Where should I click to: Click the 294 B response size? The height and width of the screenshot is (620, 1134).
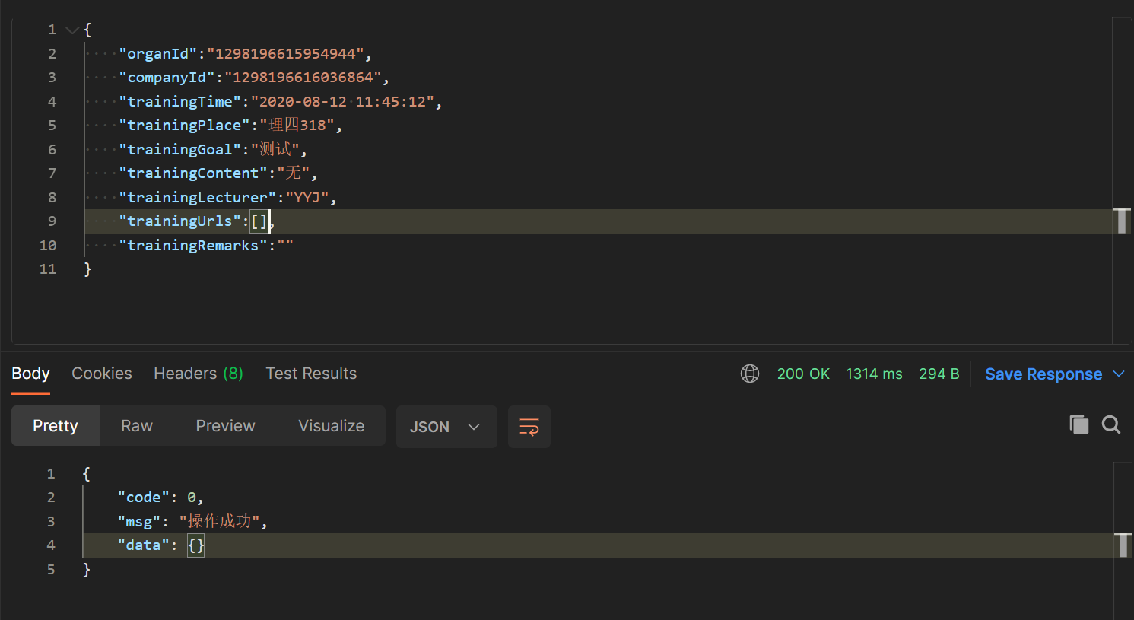click(939, 374)
